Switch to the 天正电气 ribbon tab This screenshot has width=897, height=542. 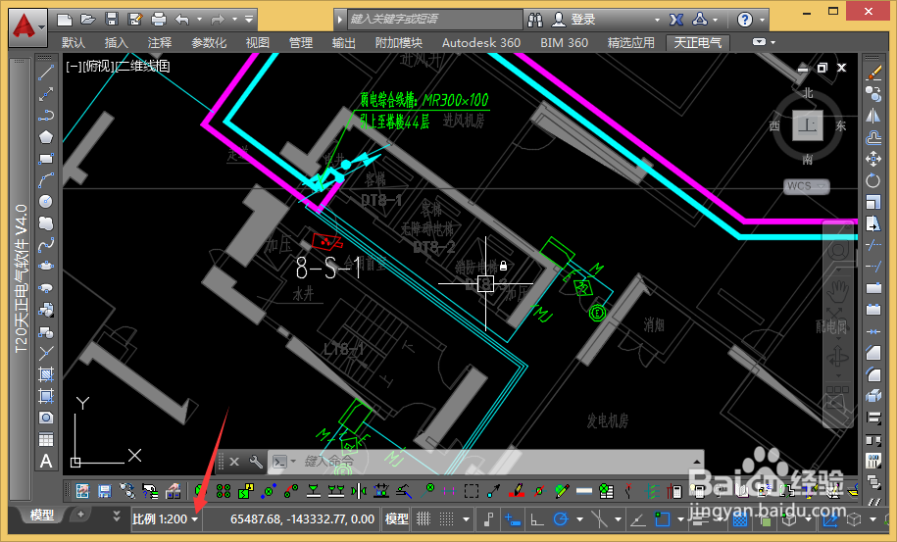tap(697, 43)
